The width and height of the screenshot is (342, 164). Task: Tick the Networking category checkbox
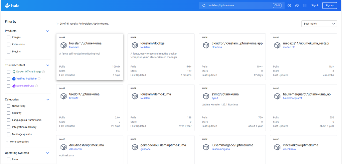8,106
